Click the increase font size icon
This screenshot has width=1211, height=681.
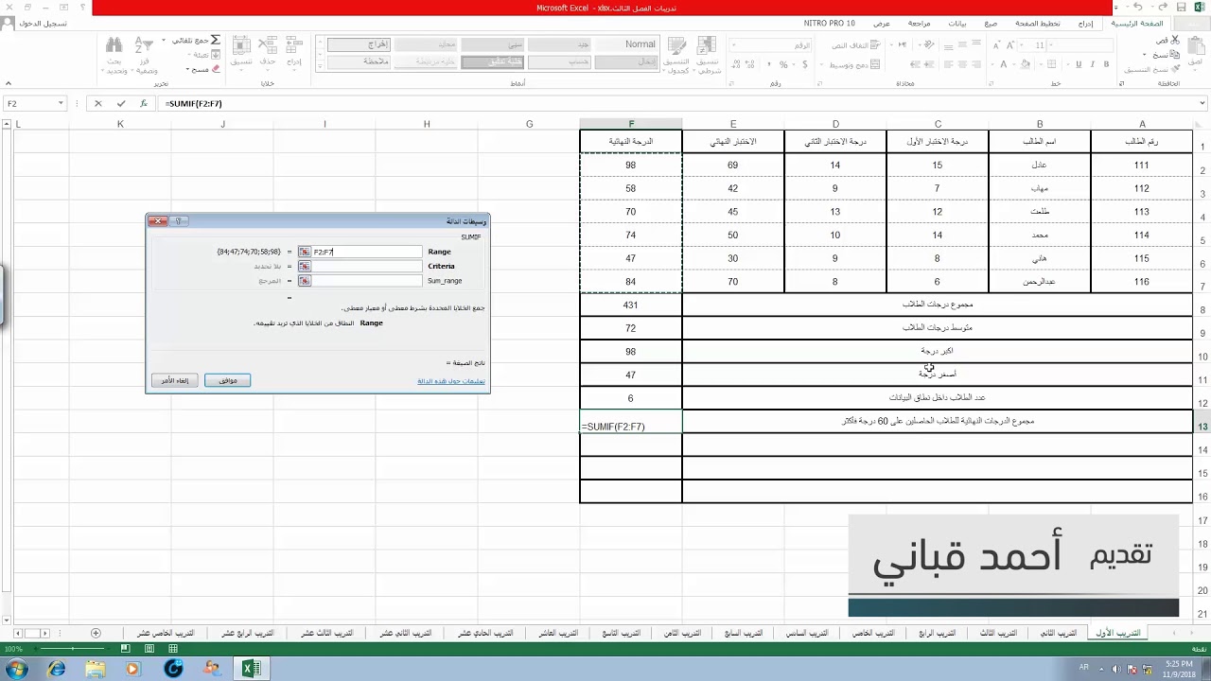(x=1010, y=45)
